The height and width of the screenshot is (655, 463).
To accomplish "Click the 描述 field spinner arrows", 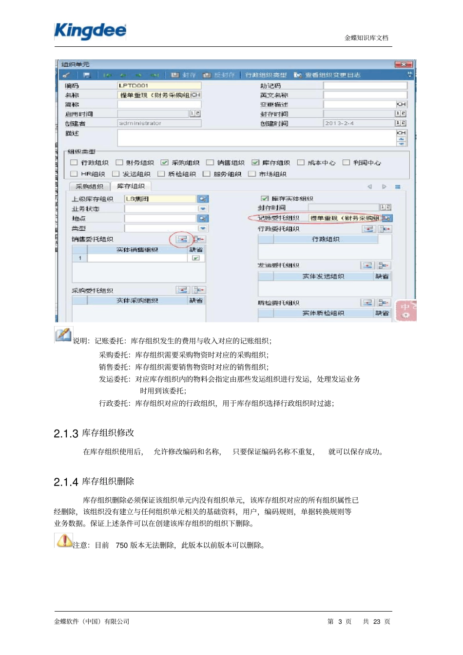I will tap(402, 141).
